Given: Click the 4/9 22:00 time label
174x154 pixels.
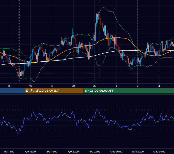Looking at the screenshot, I should [x=95, y=151].
